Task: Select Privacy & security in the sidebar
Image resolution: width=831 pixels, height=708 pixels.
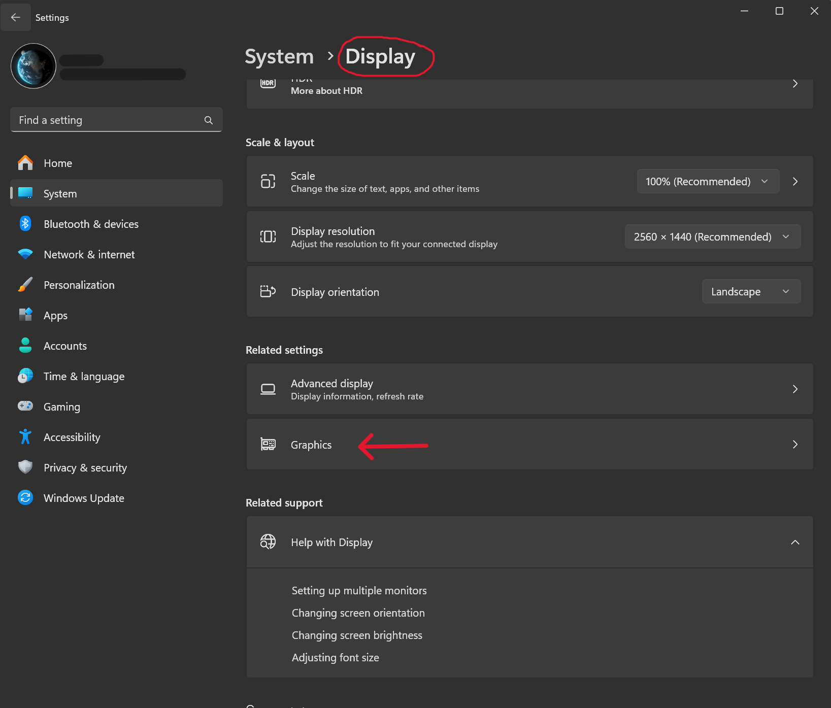Action: [x=85, y=467]
